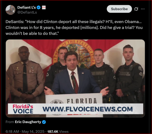Click the Grok slashed-circle icon
Viewport: 152px width, 134px height.
coord(136,9)
